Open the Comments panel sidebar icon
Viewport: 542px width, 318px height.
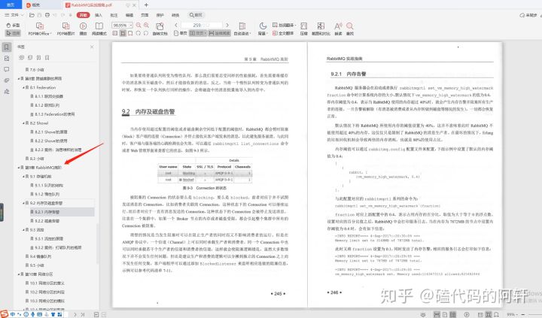point(7,69)
